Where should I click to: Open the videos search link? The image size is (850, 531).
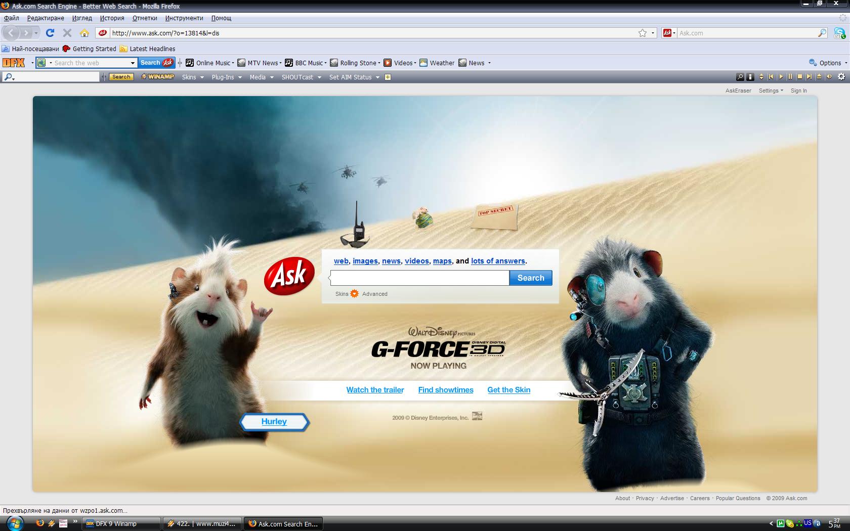pyautogui.click(x=417, y=261)
